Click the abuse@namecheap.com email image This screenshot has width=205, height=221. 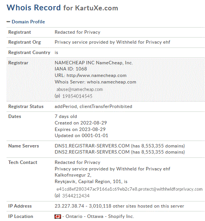tap(79, 89)
